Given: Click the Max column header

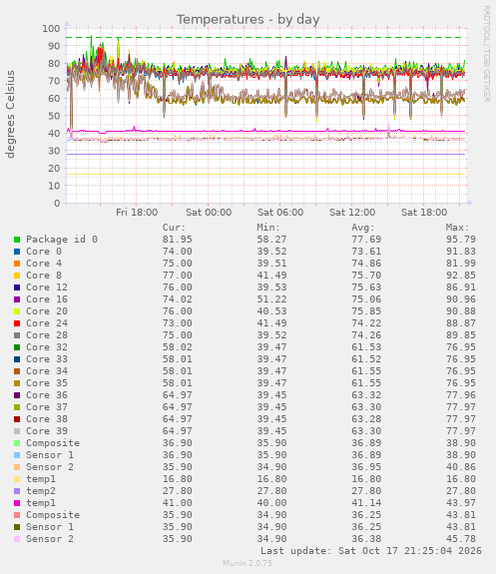Looking at the screenshot, I should click(x=457, y=228).
